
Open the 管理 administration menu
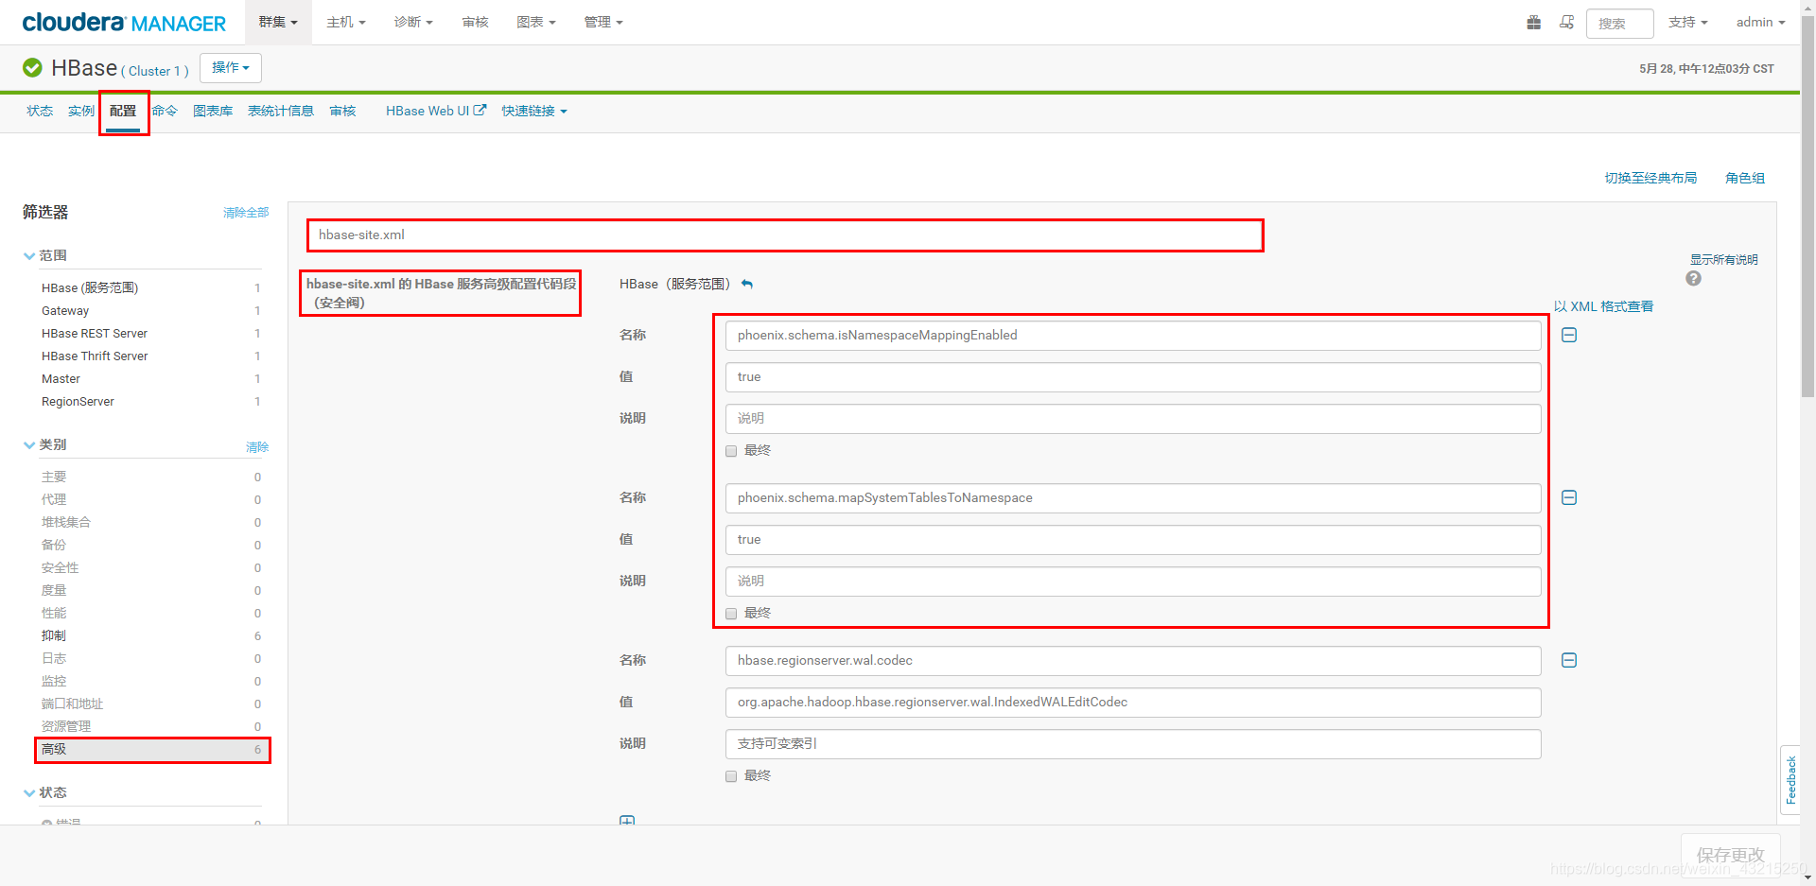[603, 22]
